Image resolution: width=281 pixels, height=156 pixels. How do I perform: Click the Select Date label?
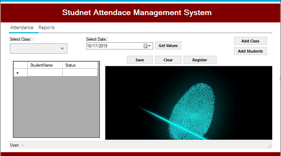click(x=96, y=39)
